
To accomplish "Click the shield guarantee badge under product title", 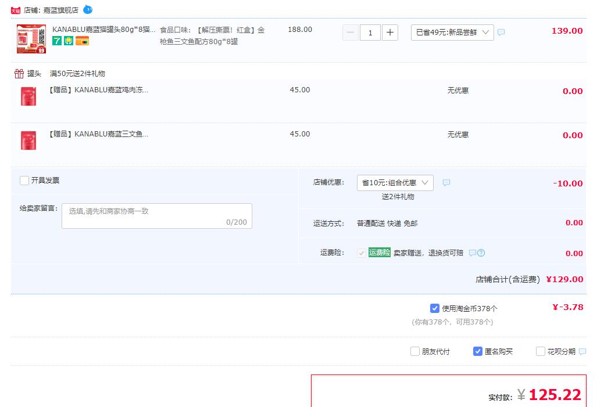I will click(x=69, y=41).
